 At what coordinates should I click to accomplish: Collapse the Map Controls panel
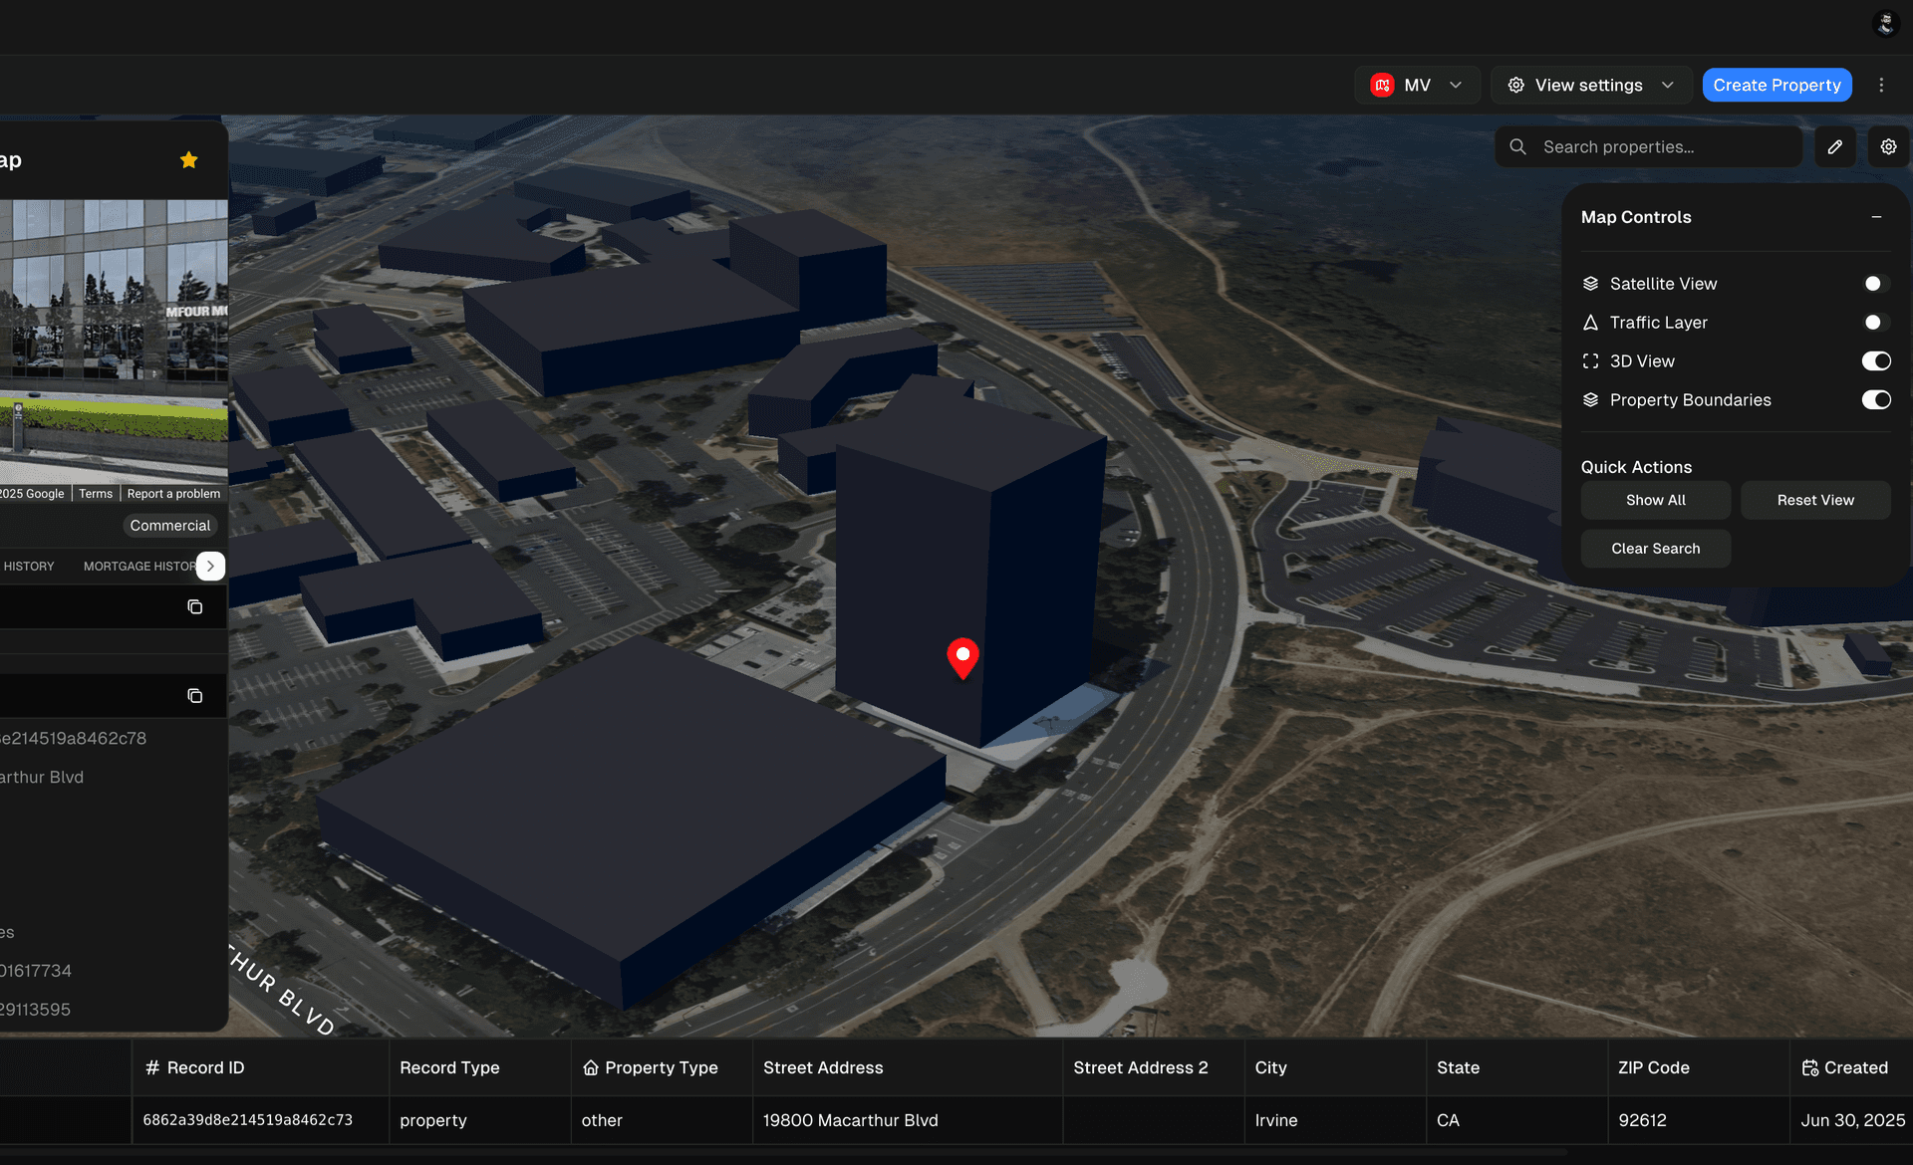click(x=1877, y=216)
